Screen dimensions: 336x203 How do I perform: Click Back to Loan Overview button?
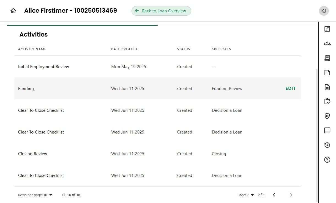(x=161, y=11)
